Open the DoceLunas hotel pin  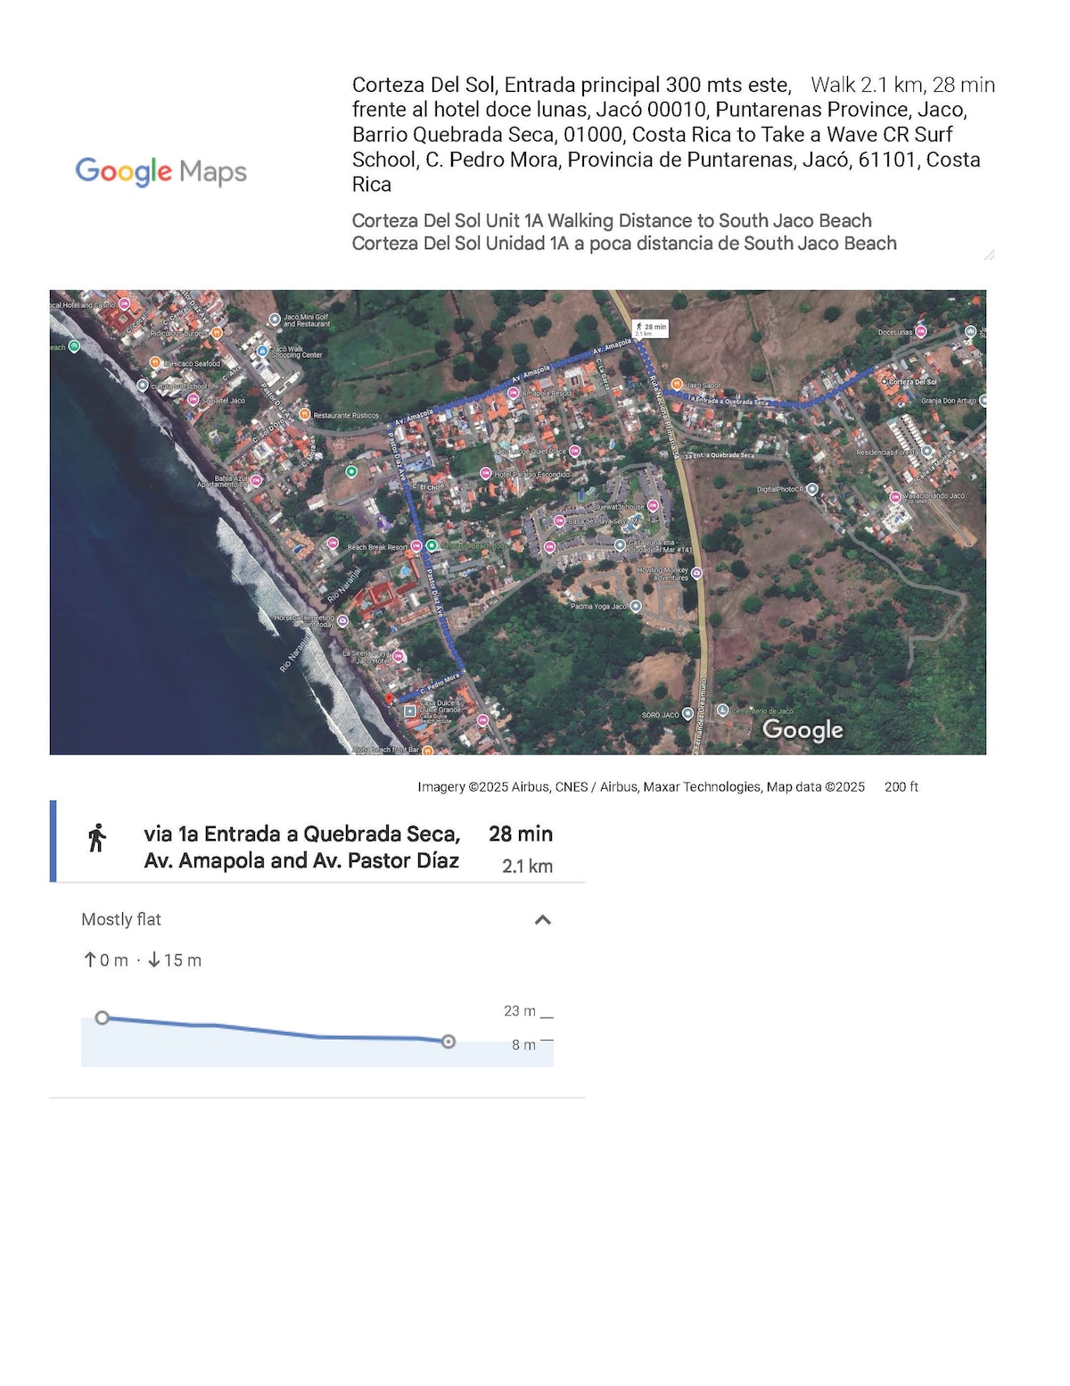point(921,332)
